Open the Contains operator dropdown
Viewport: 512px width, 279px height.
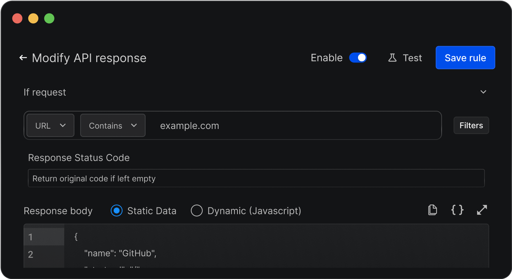click(x=113, y=126)
